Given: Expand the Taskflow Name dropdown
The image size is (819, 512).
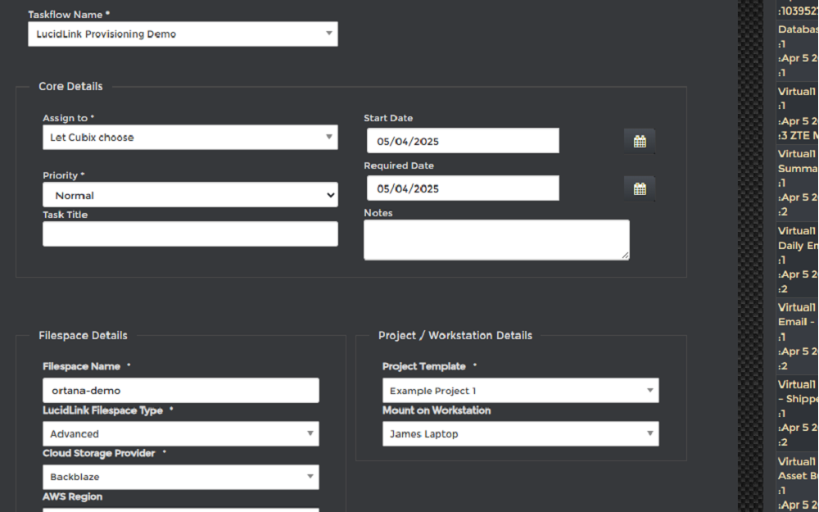Looking at the screenshot, I should [x=183, y=34].
